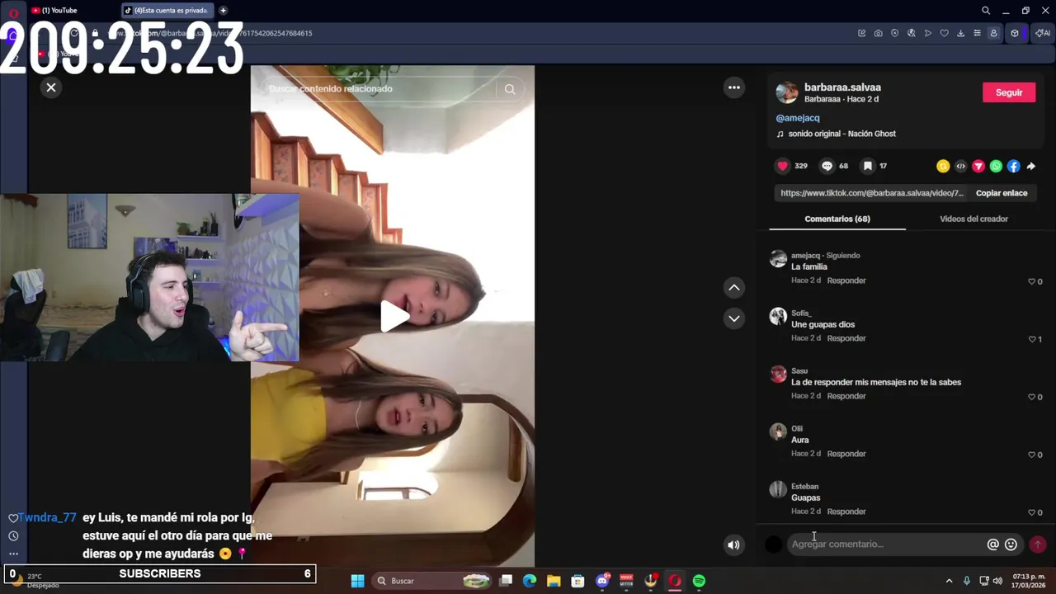
Task: Open the Opera AI assistant button
Action: [1043, 33]
